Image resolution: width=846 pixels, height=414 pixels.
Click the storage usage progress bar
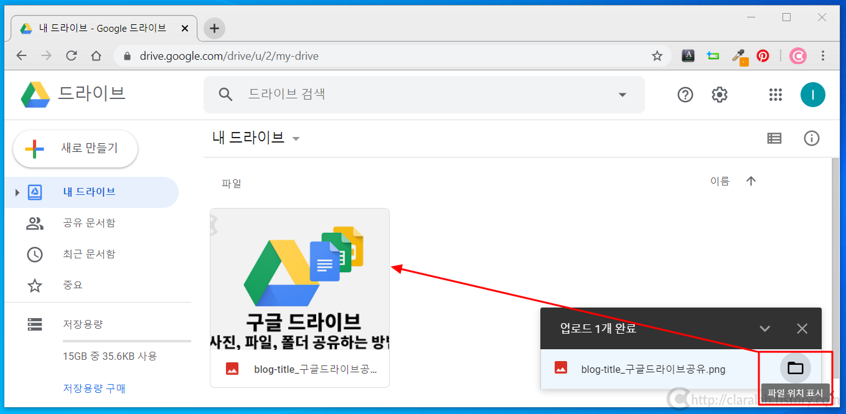(127, 341)
